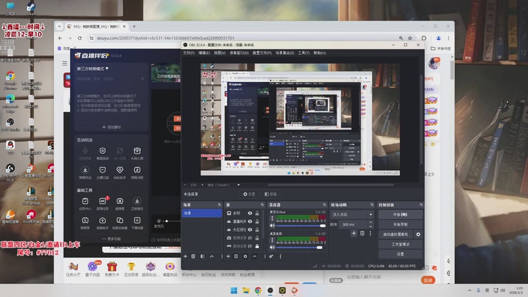Screen dimensions: 528x297
Task: Open mixer panel kebab menu at bottom
Action: click(280, 256)
